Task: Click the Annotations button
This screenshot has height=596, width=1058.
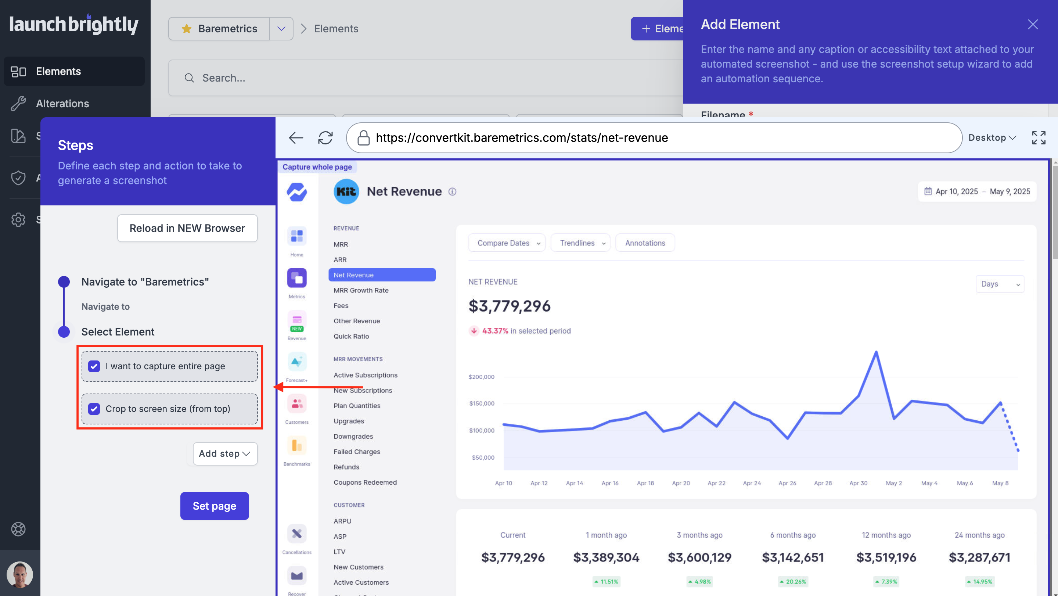Action: tap(645, 243)
